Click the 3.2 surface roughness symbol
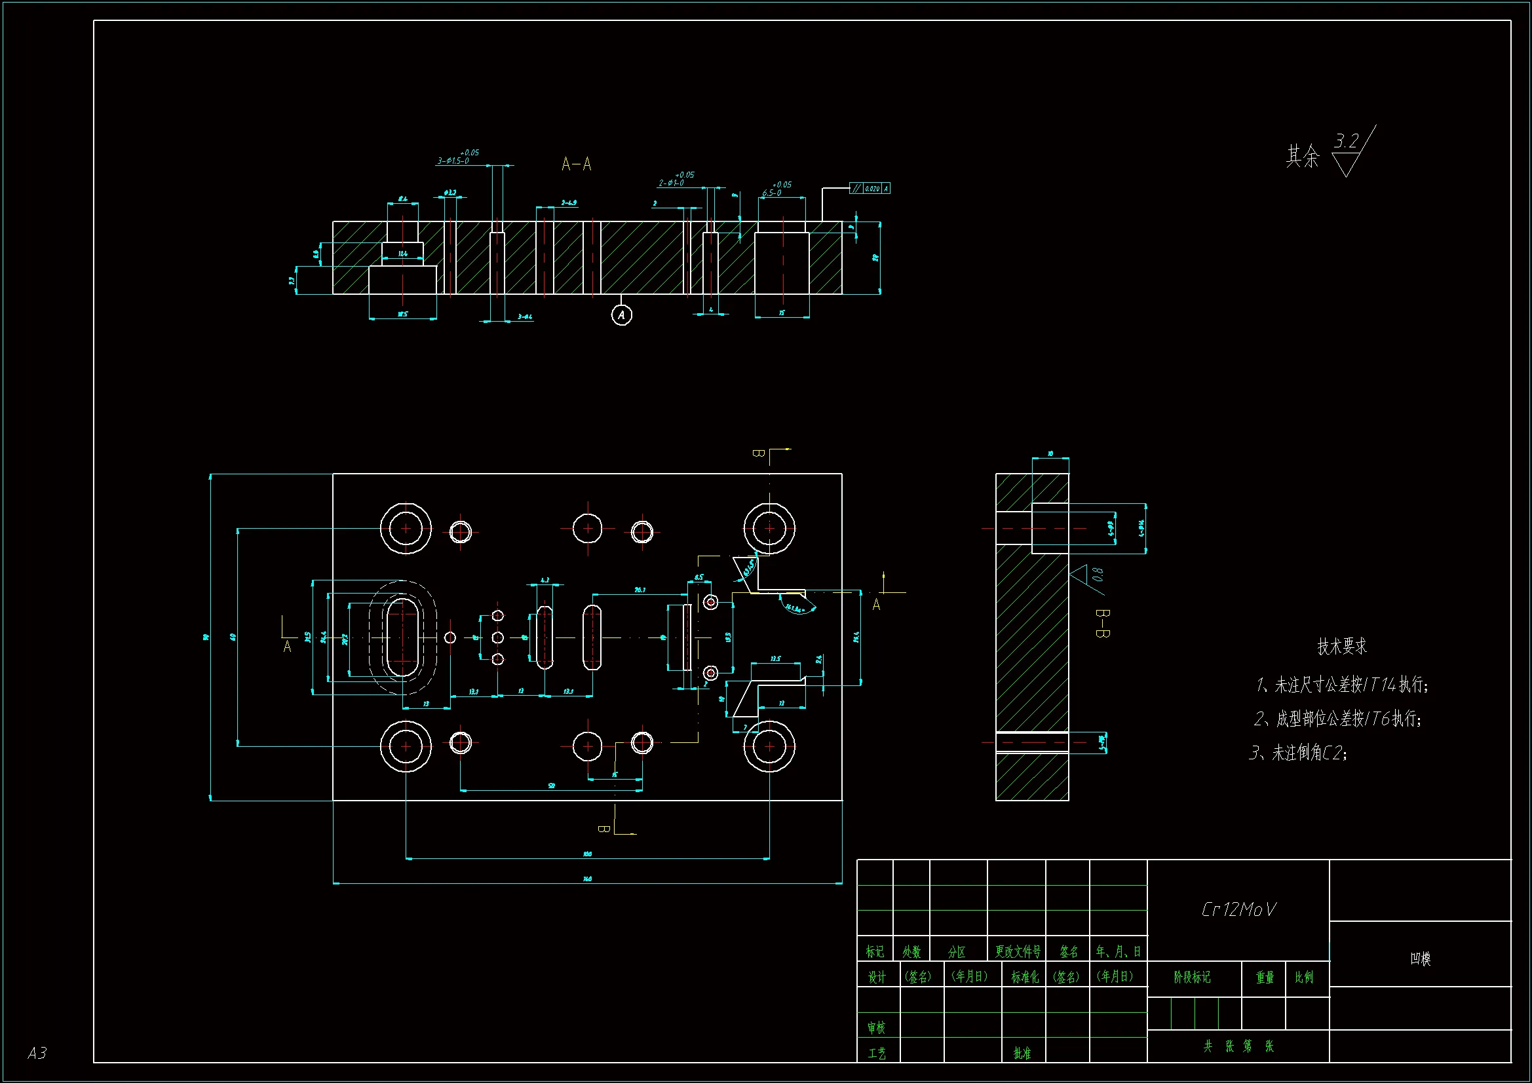 tap(1349, 151)
